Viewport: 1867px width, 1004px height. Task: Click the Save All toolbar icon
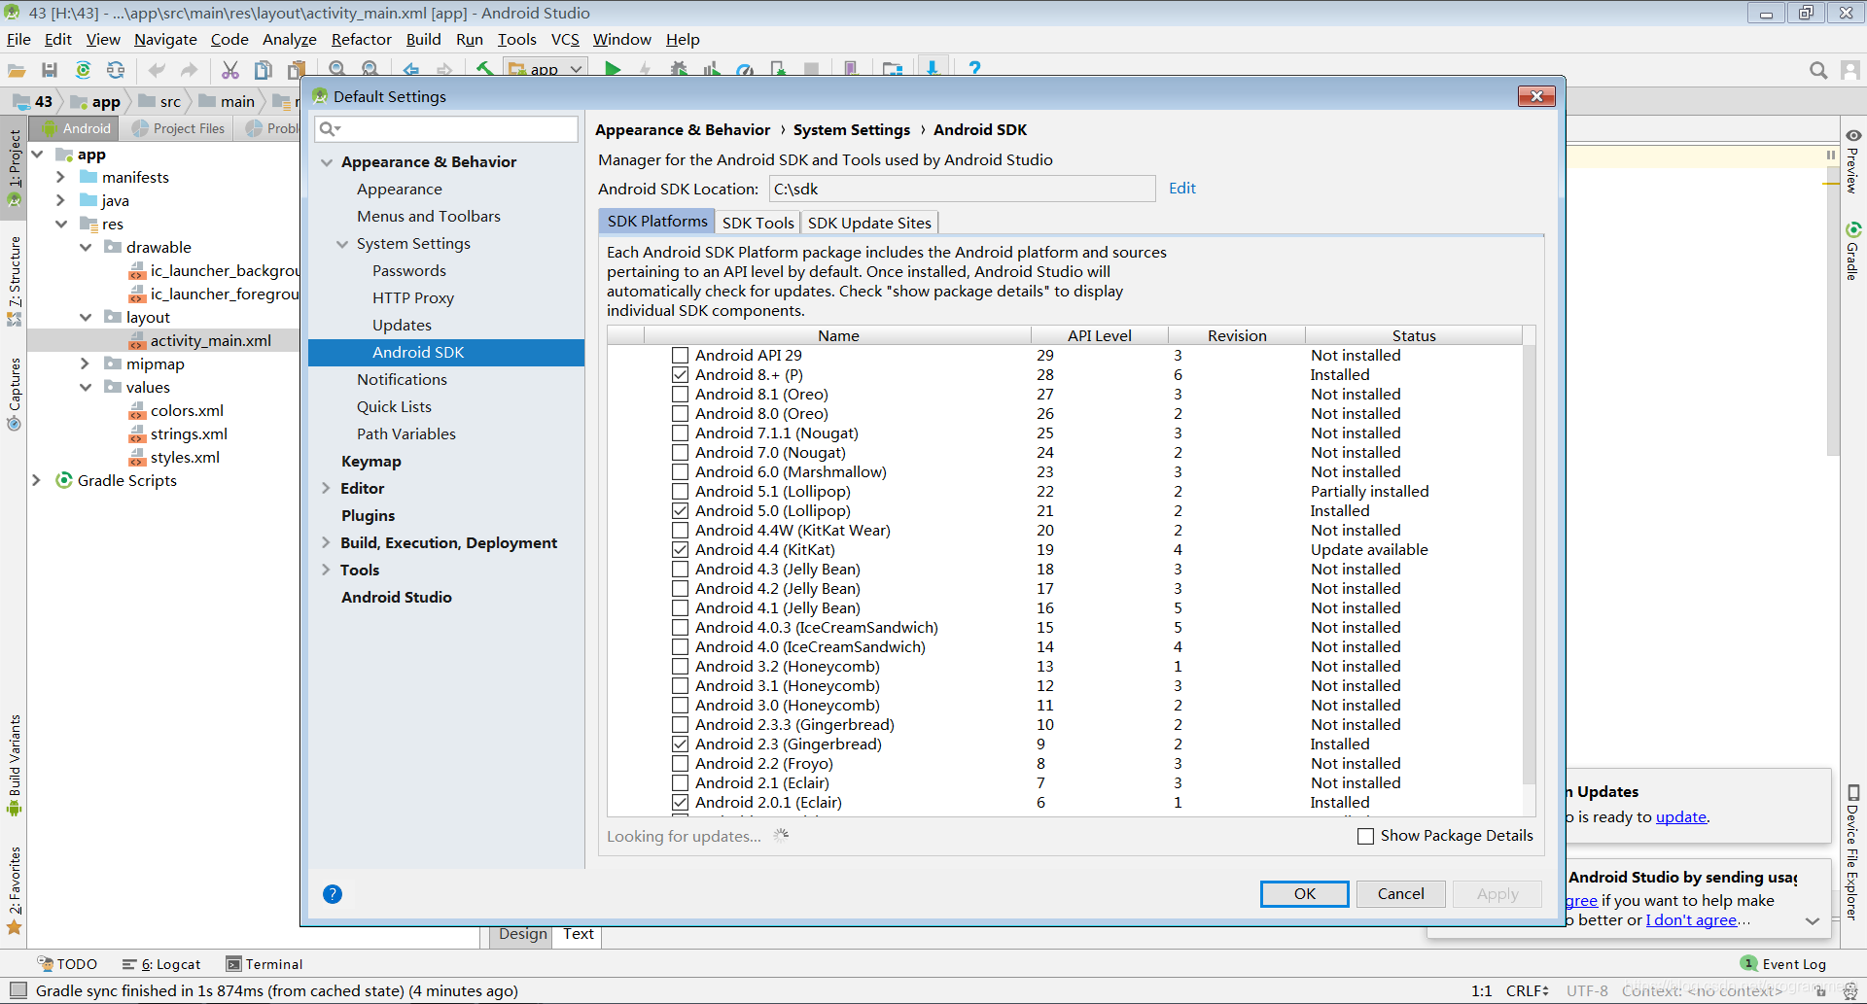coord(50,70)
